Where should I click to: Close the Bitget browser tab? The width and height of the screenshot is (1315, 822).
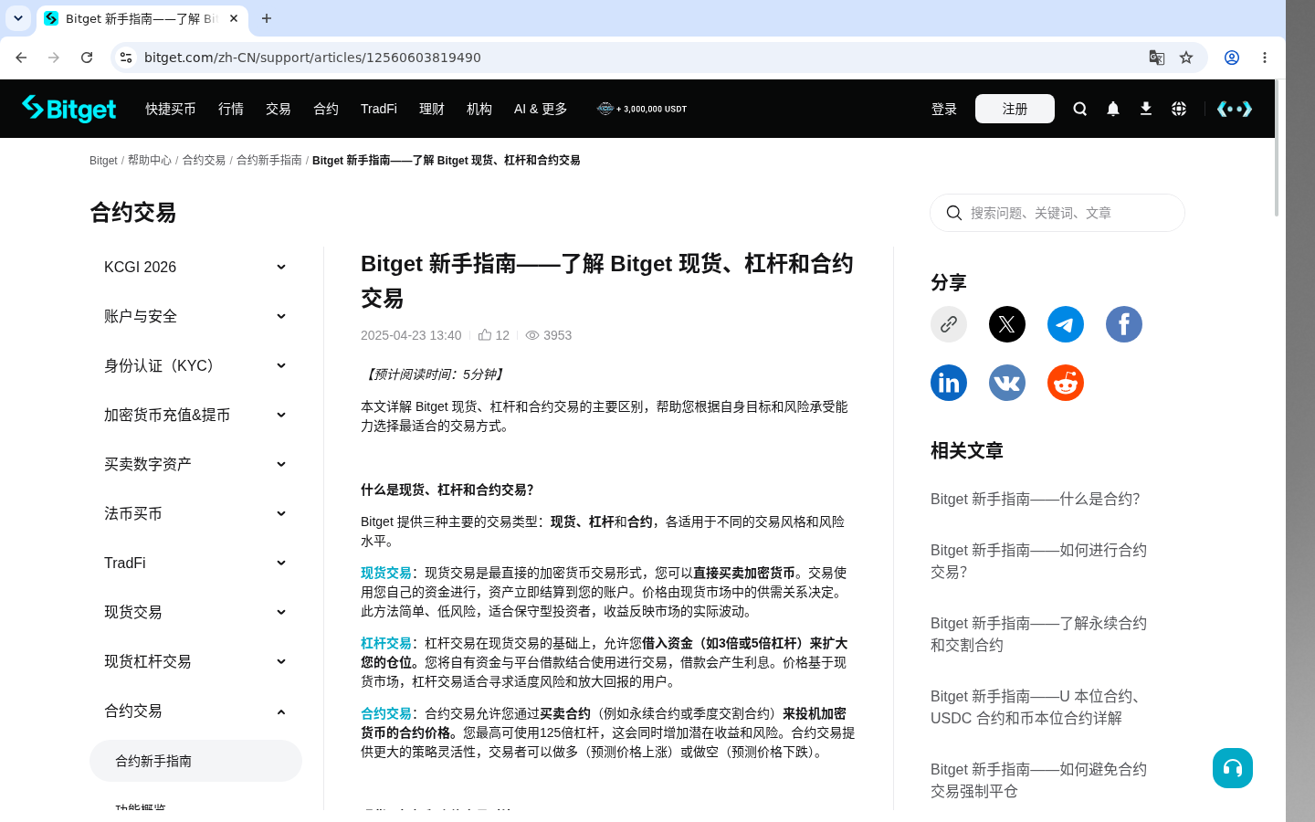pyautogui.click(x=234, y=18)
